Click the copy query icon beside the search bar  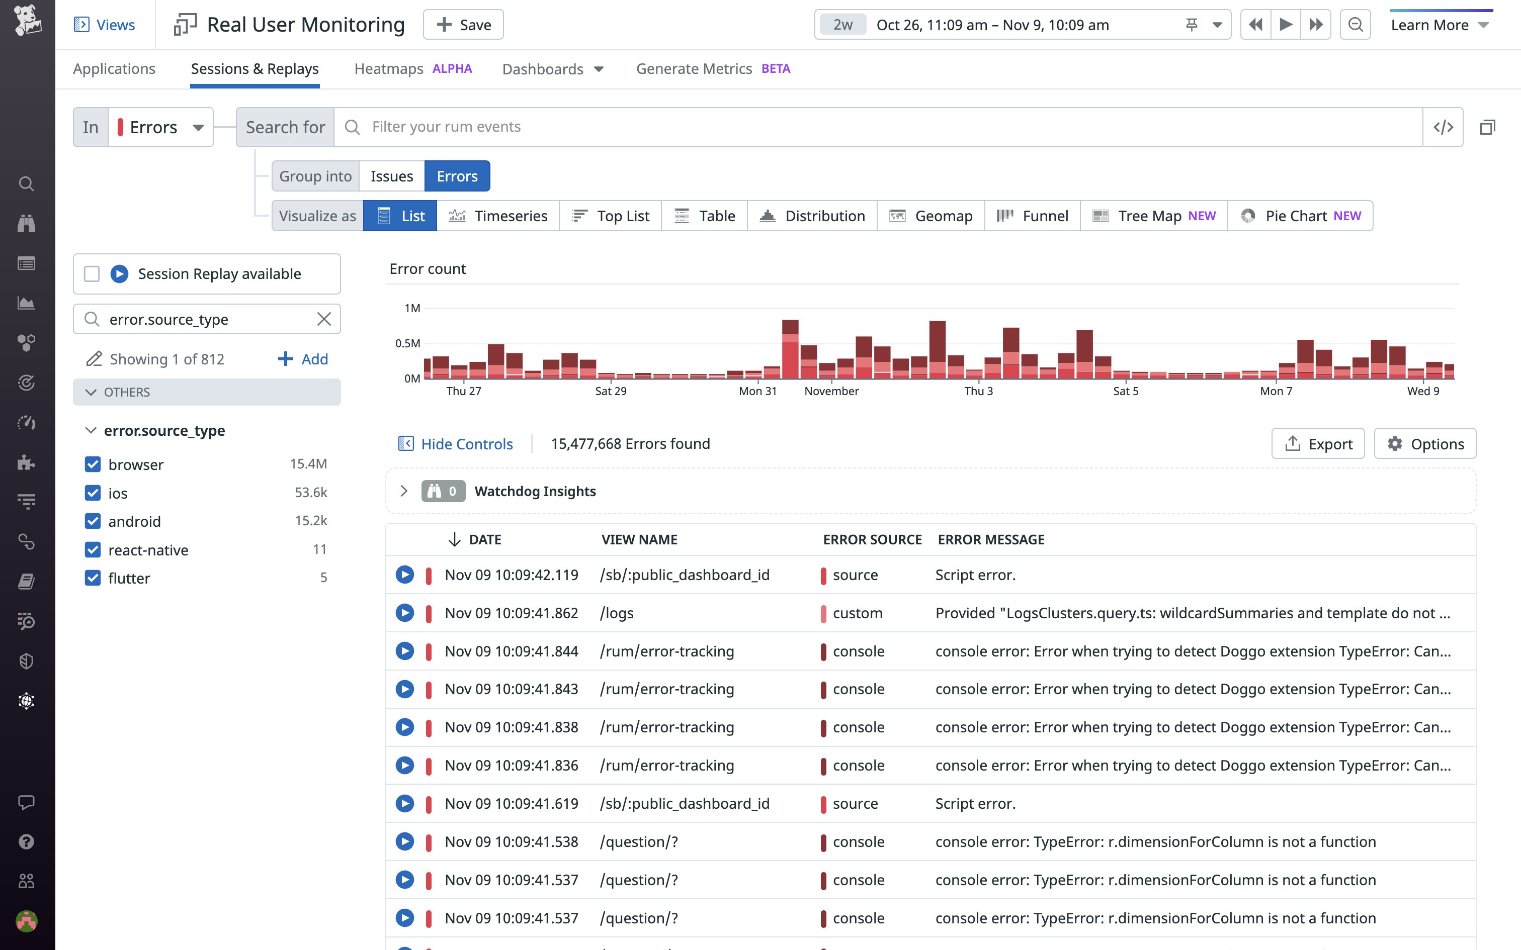point(1489,128)
